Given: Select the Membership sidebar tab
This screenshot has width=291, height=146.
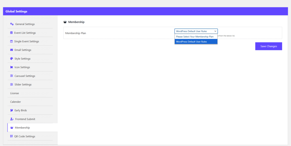Looking at the screenshot, I should [x=32, y=128].
